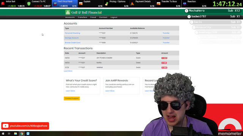This screenshot has width=243, height=136.
Task: Click the Gull & Bull Financial logo icon
Action: [x=68, y=12]
